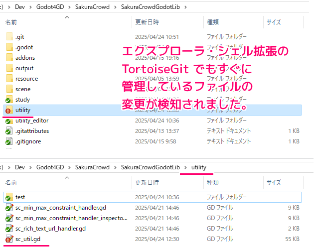Select the scene folder icon

[9, 89]
